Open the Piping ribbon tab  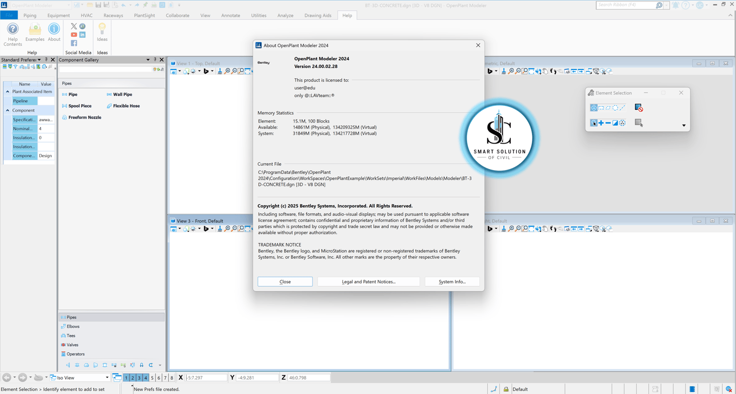[x=30, y=15]
